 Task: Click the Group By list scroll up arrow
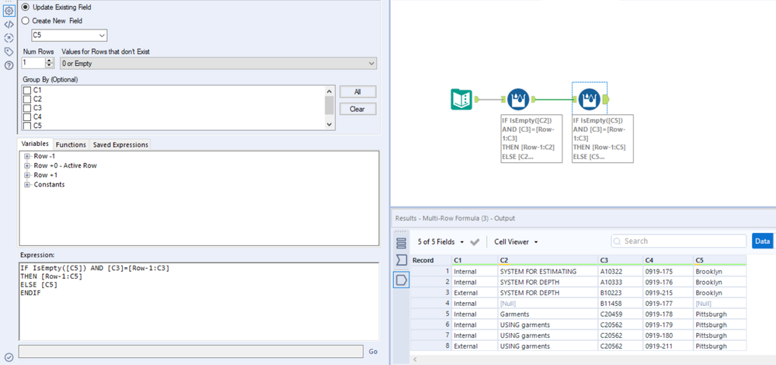[329, 91]
